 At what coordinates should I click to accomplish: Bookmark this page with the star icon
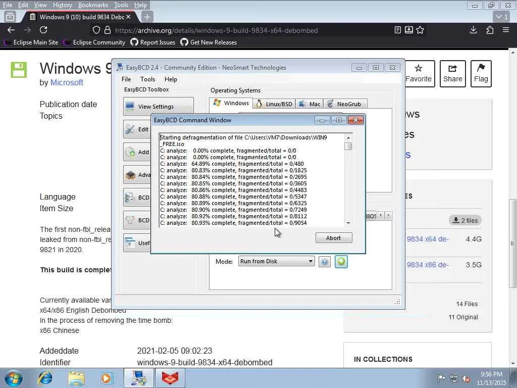(420, 30)
